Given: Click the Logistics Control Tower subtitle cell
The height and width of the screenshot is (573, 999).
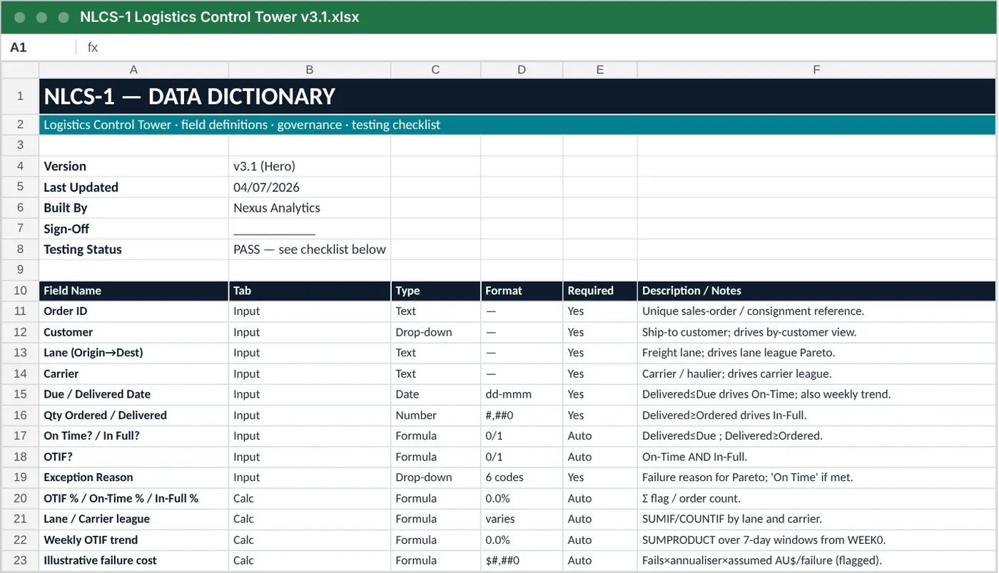Looking at the screenshot, I should tap(517, 125).
